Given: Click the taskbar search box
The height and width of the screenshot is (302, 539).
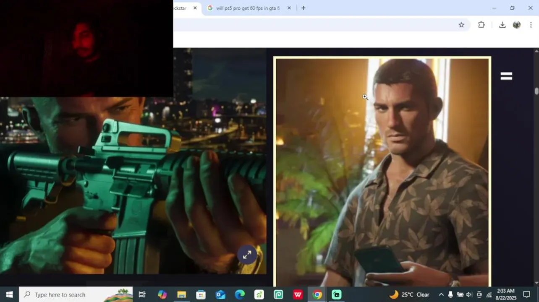Looking at the screenshot, I should click(76, 294).
